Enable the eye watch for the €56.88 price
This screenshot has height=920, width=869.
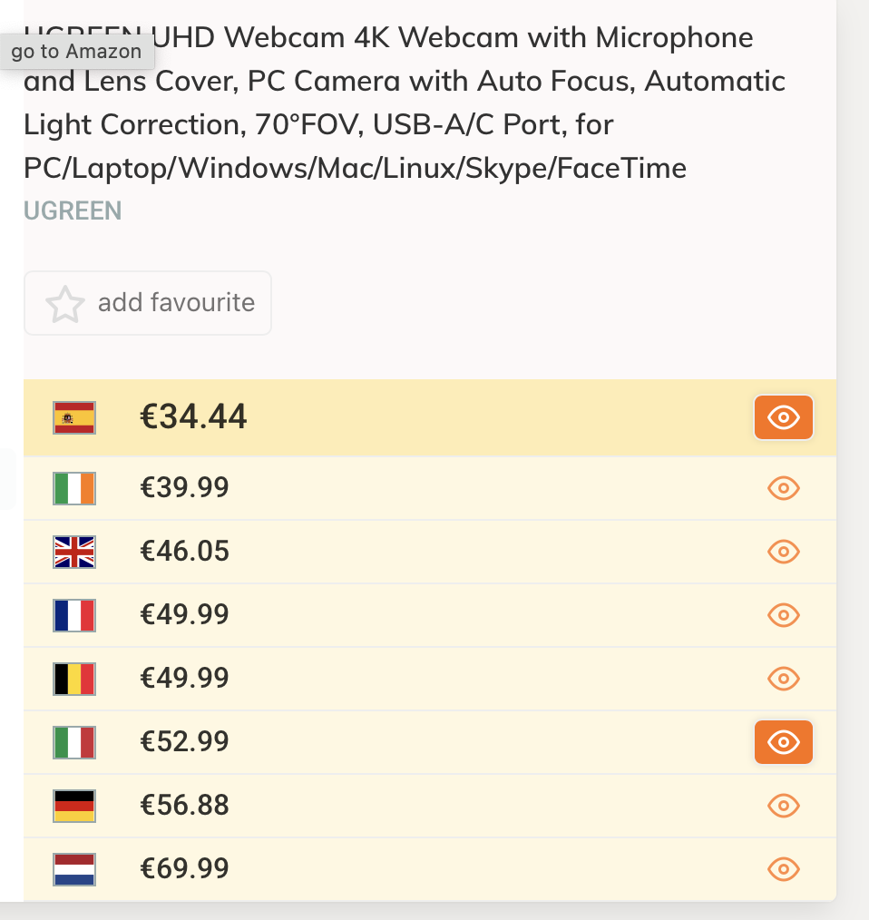coord(783,806)
